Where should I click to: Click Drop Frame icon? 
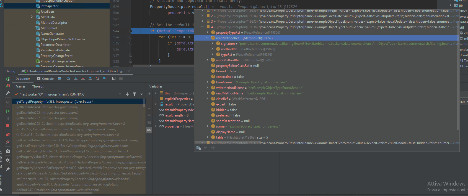tap(97, 79)
